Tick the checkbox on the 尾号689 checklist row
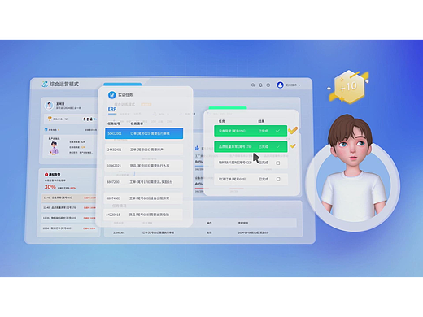423x317 pixels. tap(278, 179)
